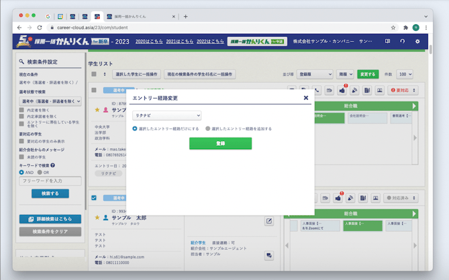Expand first student's 総合職 header arrow
This screenshot has height=280, width=449.
pos(414,105)
